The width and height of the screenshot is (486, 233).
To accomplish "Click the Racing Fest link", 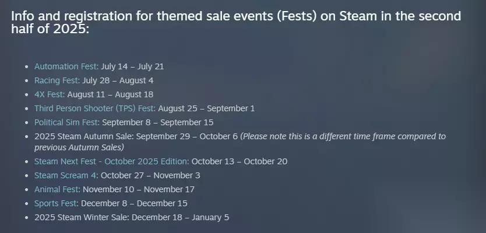I will (x=57, y=80).
